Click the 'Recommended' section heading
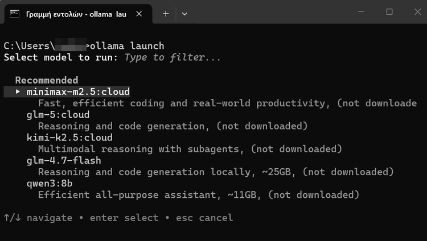 click(47, 80)
